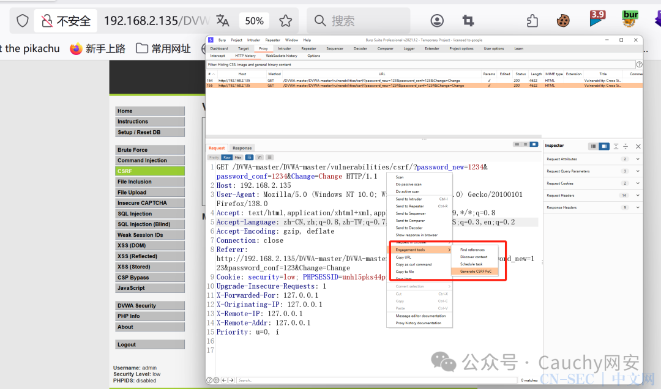The height and width of the screenshot is (389, 661).
Task: Sort the history table by the Status column
Action: (x=520, y=74)
